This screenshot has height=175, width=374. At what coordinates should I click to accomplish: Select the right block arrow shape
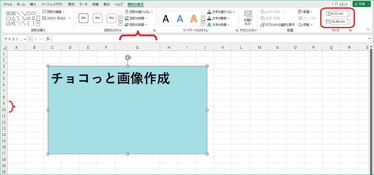click(29, 18)
